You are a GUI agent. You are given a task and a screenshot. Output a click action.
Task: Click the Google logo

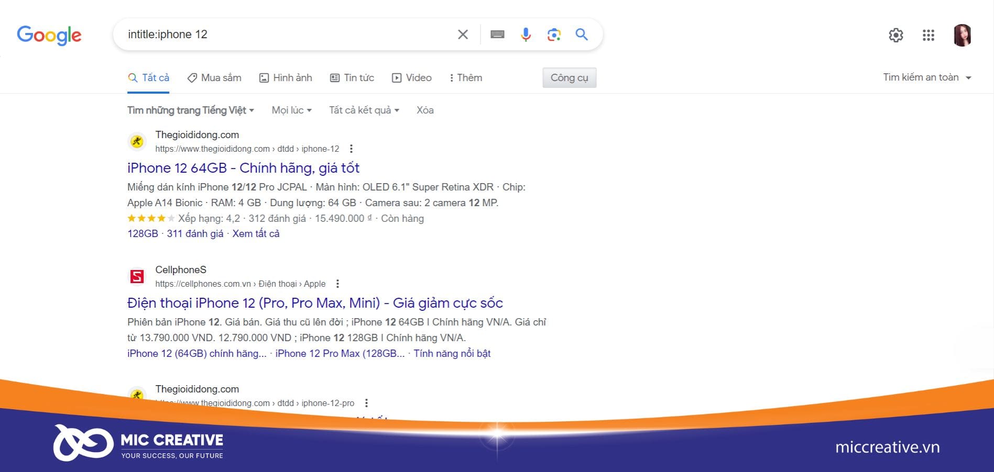point(49,35)
